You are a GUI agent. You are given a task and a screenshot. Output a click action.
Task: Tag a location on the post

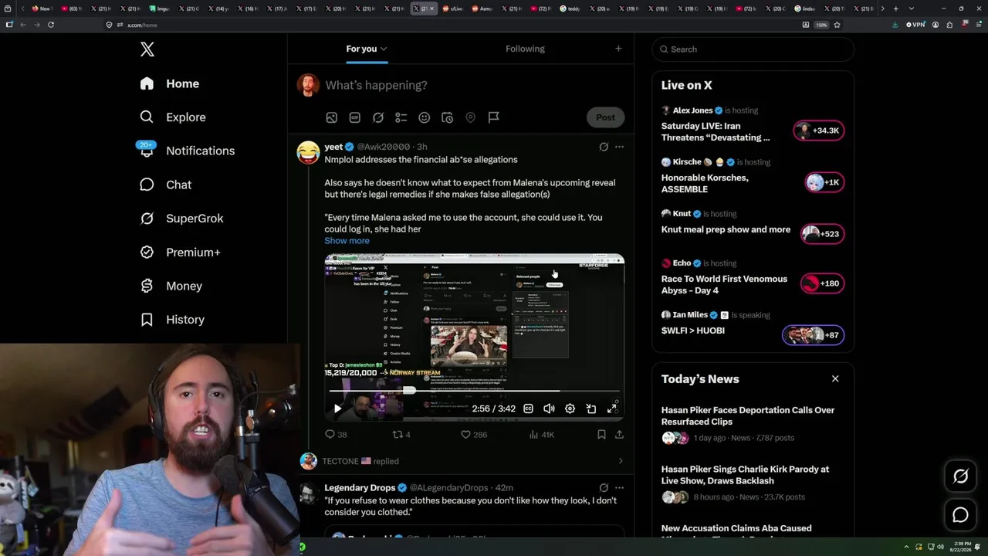470,117
